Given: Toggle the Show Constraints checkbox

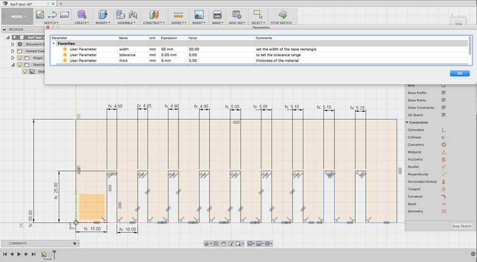Looking at the screenshot, I should pos(444,107).
